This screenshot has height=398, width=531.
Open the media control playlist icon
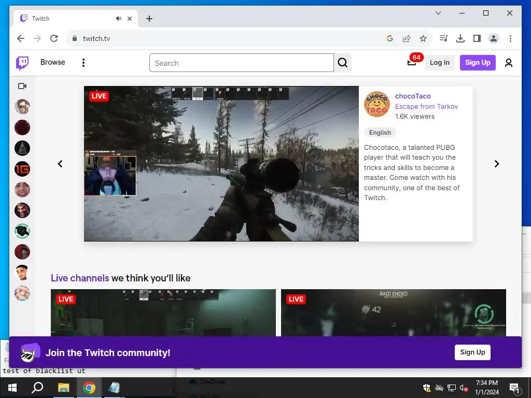[x=444, y=38]
